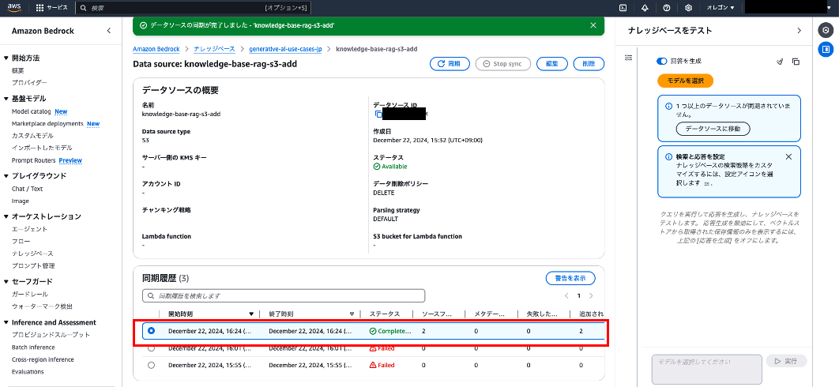Open Prompt Routers in sidebar
This screenshot has height=387, width=839.
point(34,160)
